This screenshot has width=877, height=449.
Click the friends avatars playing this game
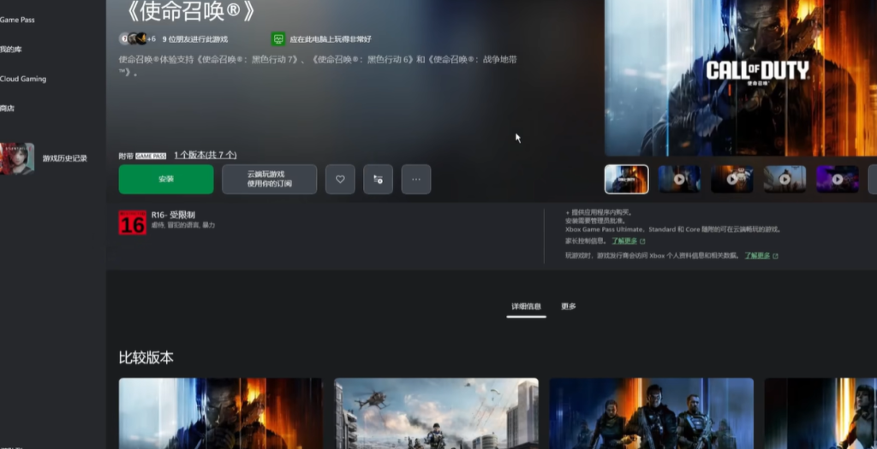point(135,39)
